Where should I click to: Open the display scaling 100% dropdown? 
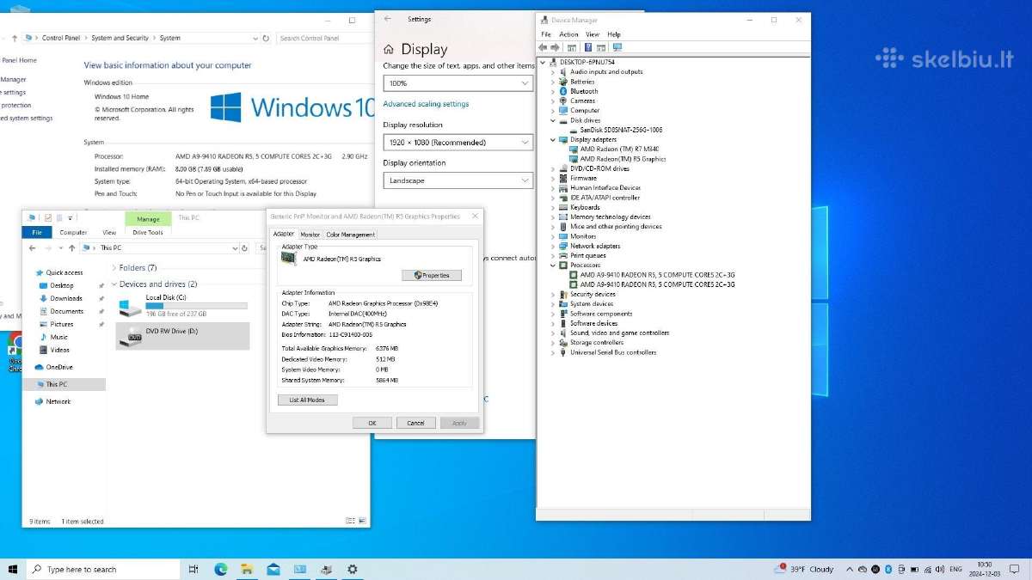coord(458,83)
